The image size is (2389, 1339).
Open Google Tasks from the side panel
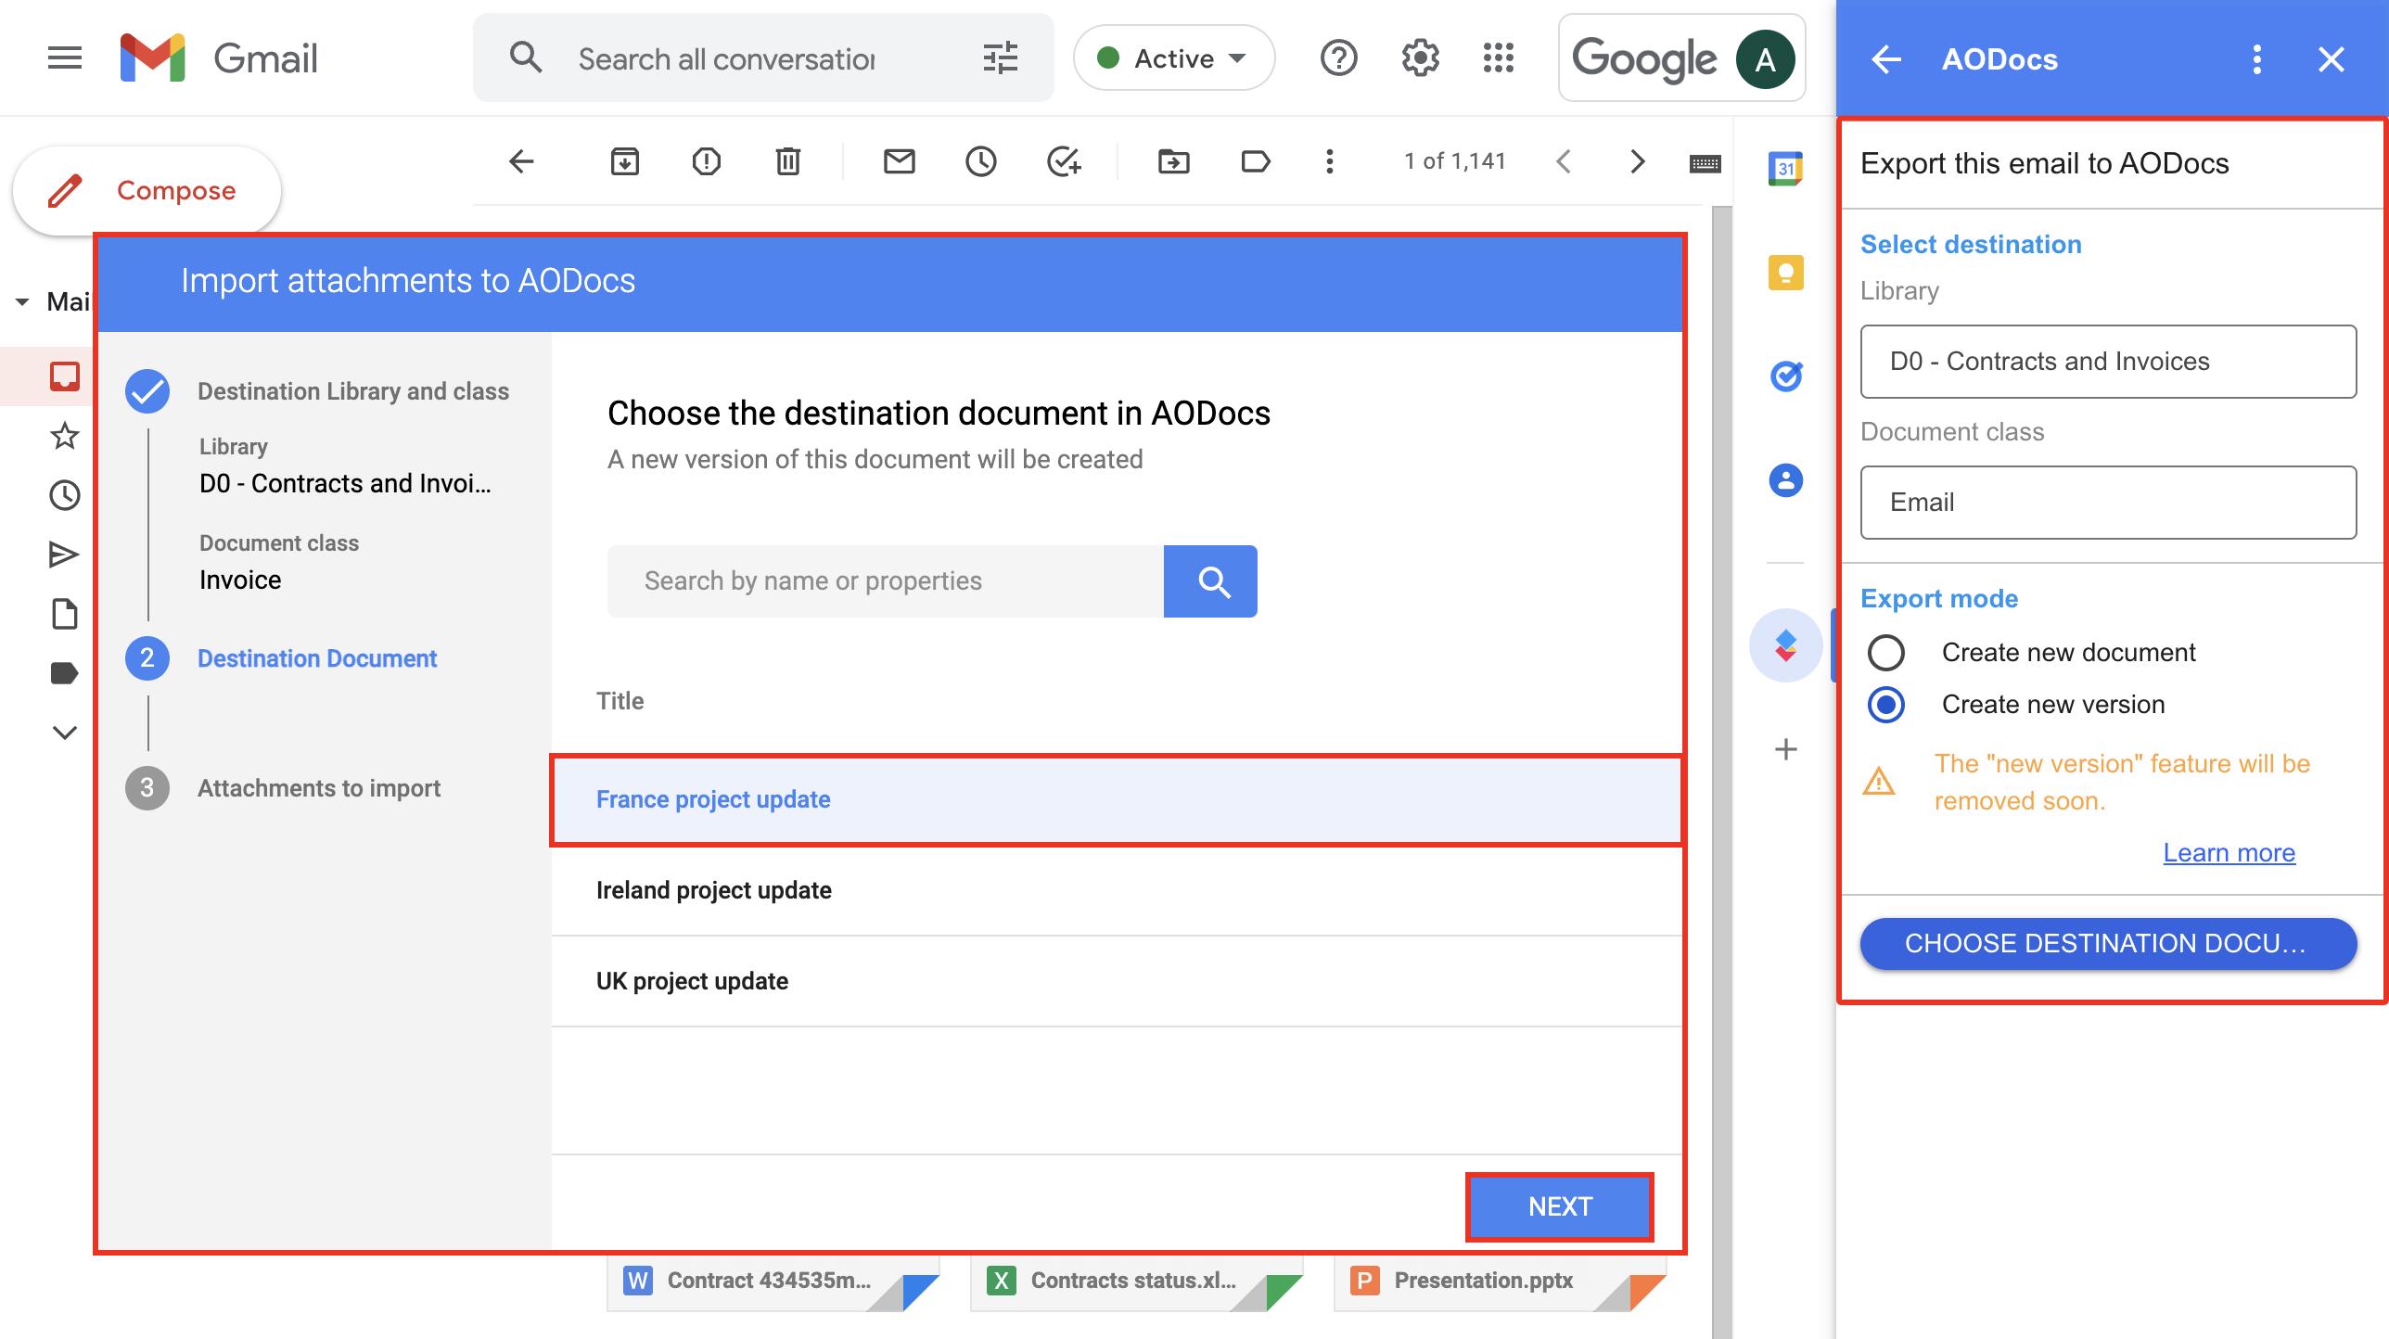pyautogui.click(x=1785, y=376)
